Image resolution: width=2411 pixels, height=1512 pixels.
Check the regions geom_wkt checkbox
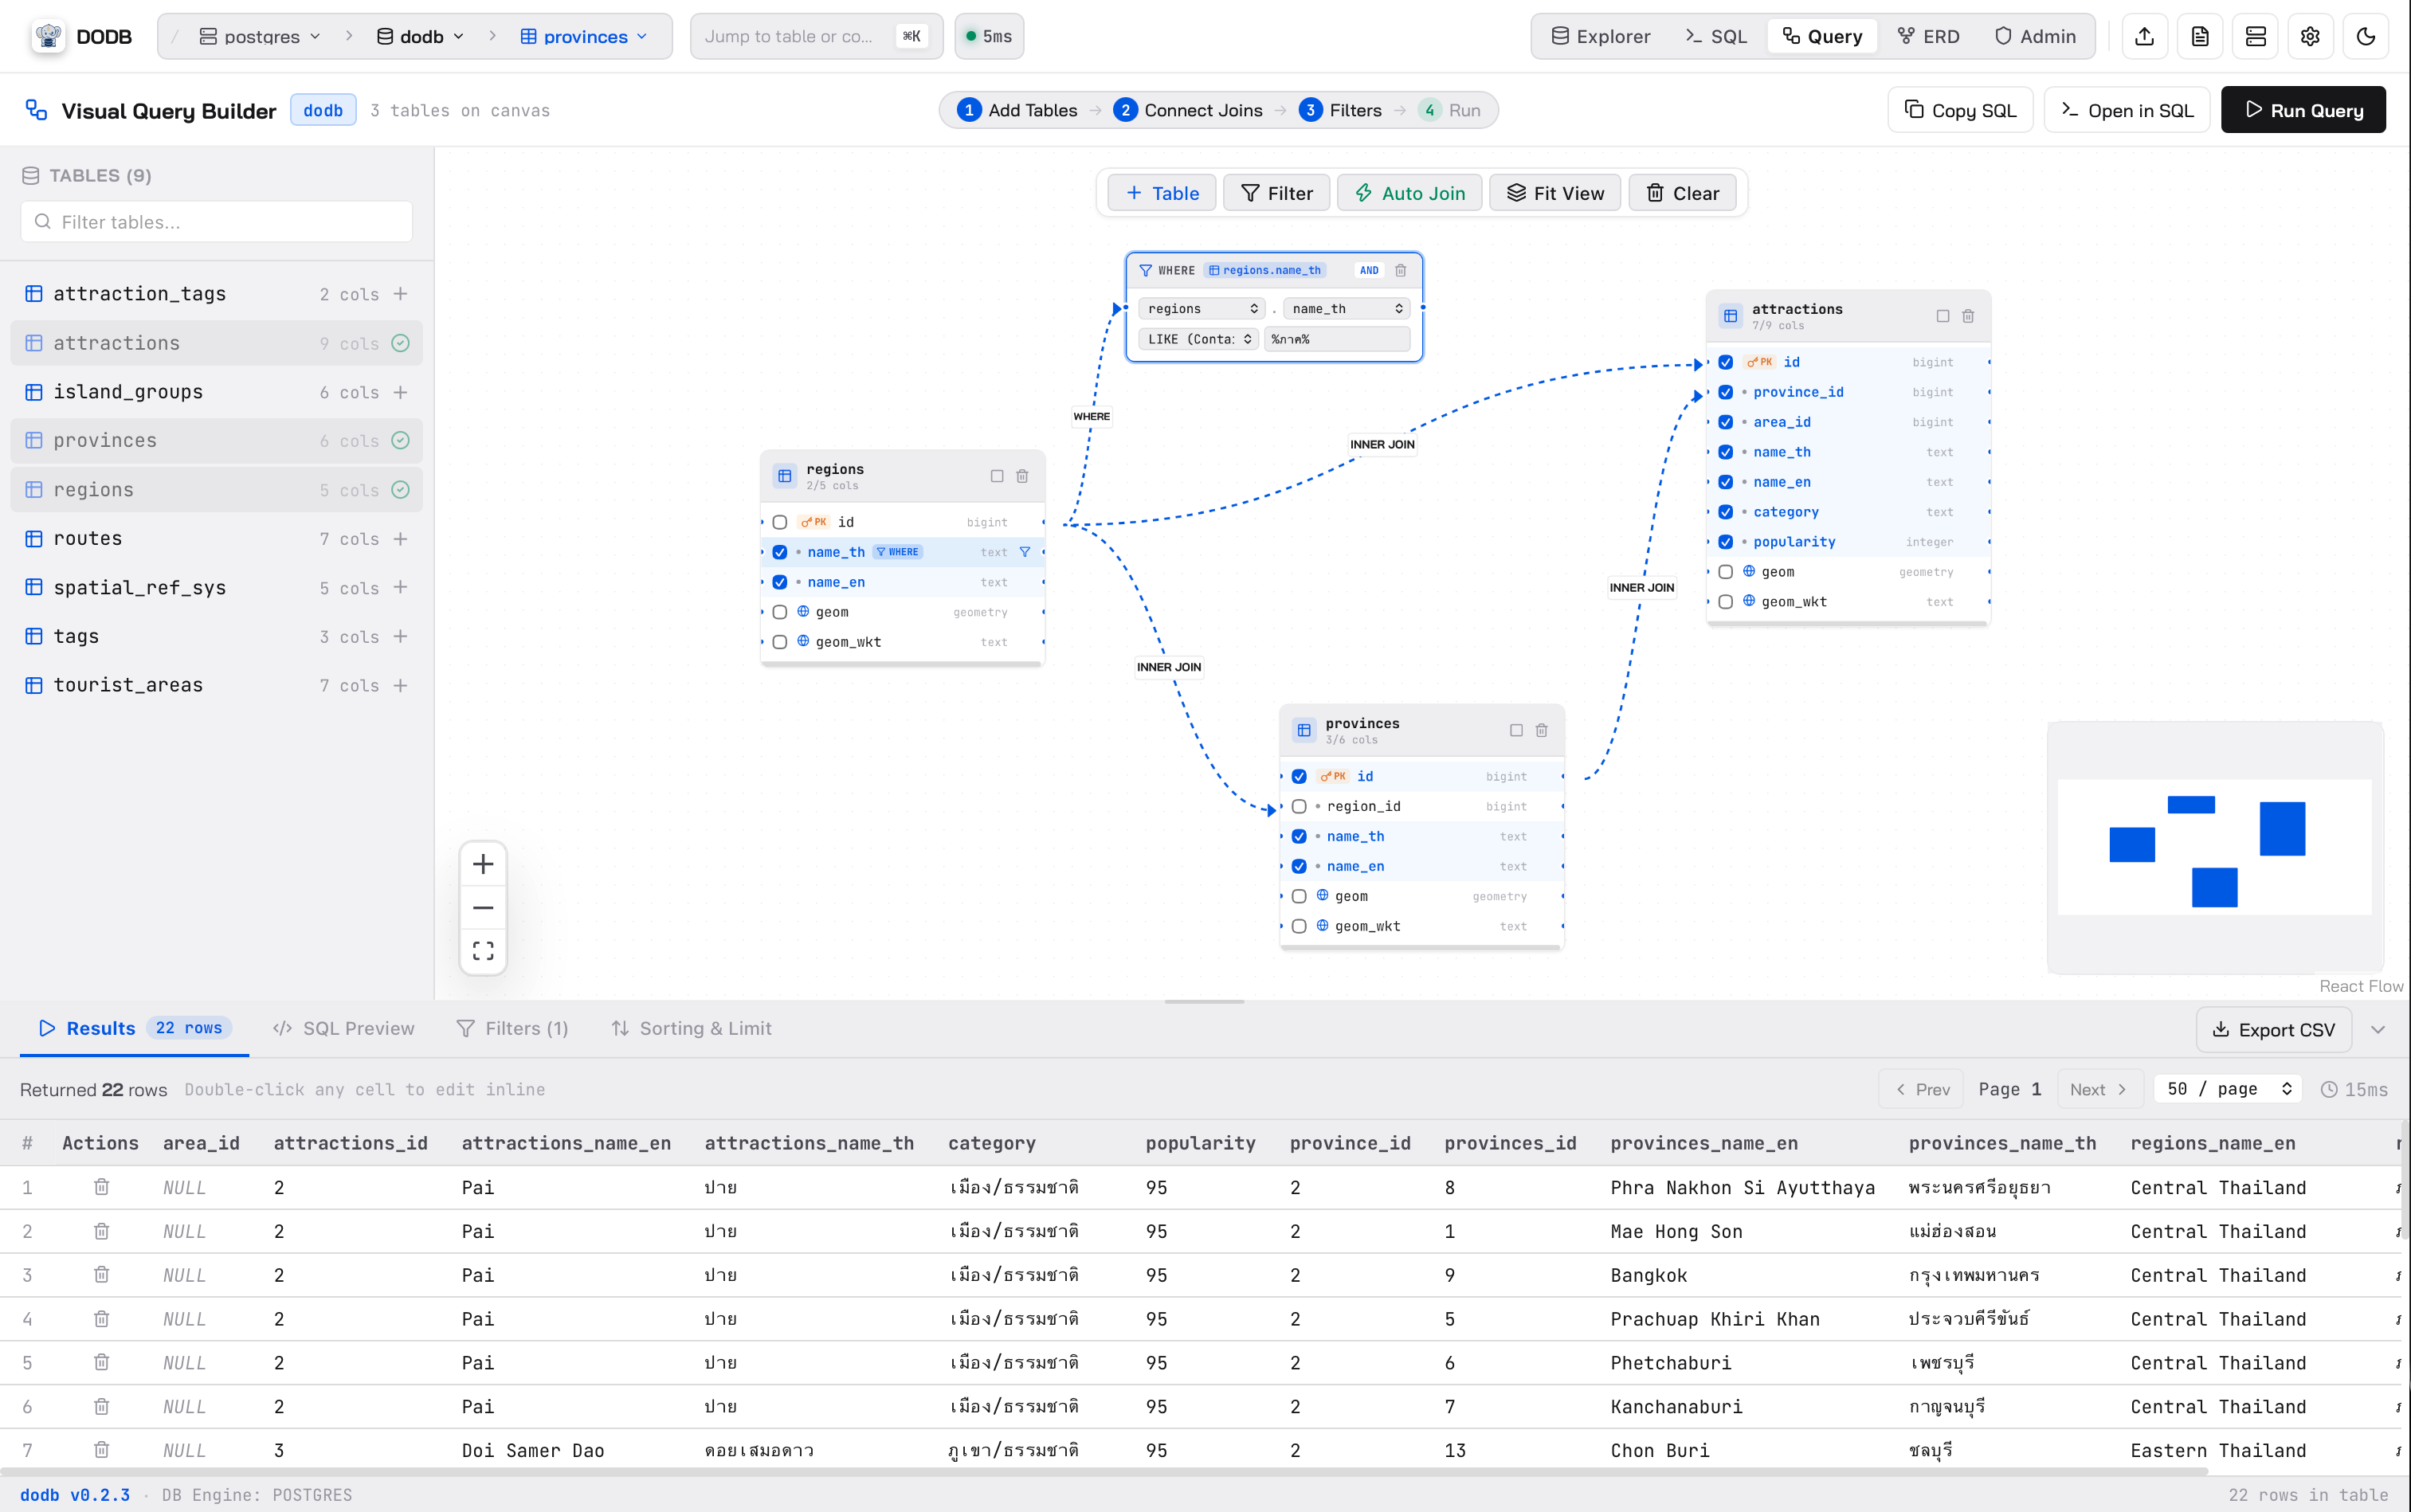coord(780,642)
